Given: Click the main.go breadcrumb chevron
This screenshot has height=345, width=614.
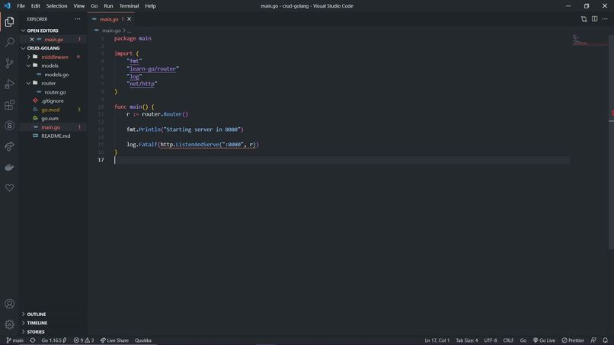Looking at the screenshot, I should [x=124, y=30].
